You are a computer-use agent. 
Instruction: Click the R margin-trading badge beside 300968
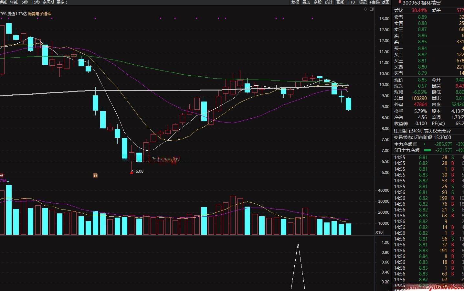point(400,2)
